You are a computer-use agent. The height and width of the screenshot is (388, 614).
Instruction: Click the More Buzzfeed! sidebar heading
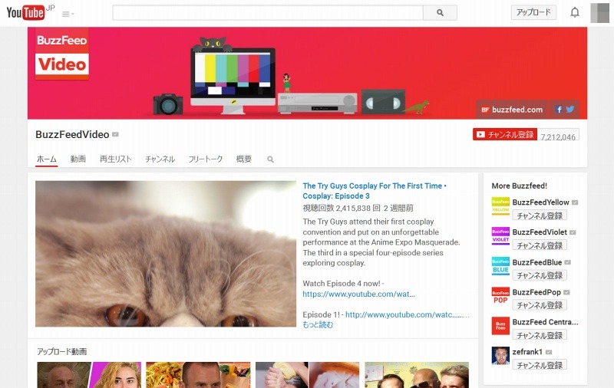(520, 186)
